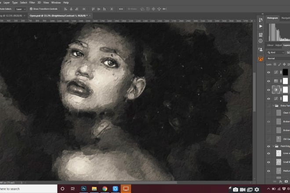The image size is (290, 193).
Task: Lock transparent pixels in Layers panel
Action: 275,64
